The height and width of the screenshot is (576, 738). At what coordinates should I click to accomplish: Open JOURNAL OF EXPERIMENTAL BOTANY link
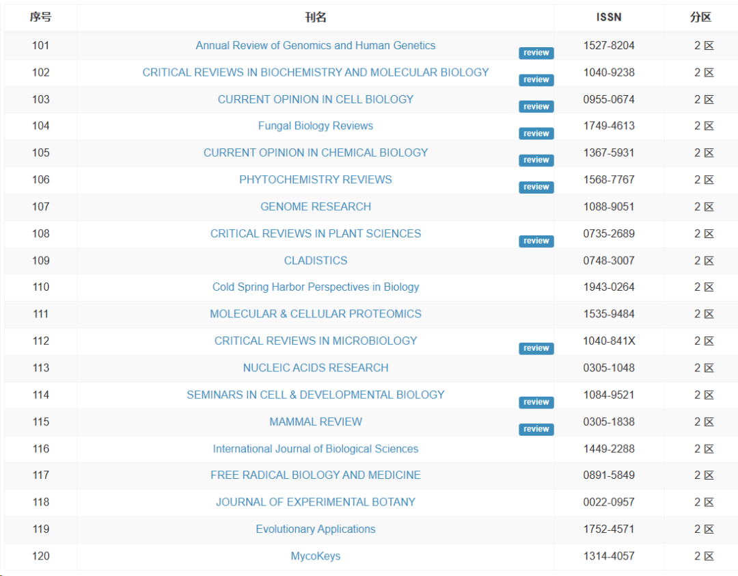pyautogui.click(x=315, y=502)
